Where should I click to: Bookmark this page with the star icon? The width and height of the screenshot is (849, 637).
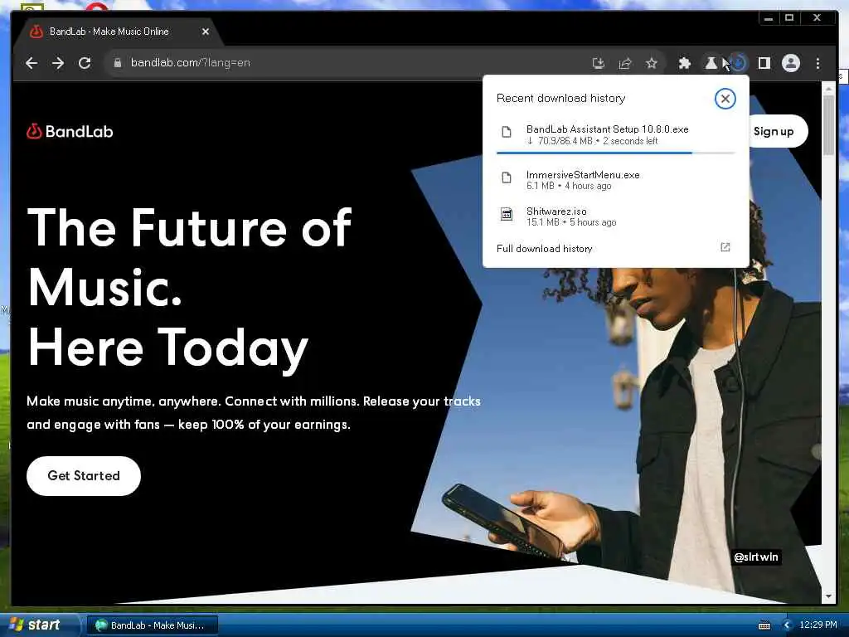(652, 63)
